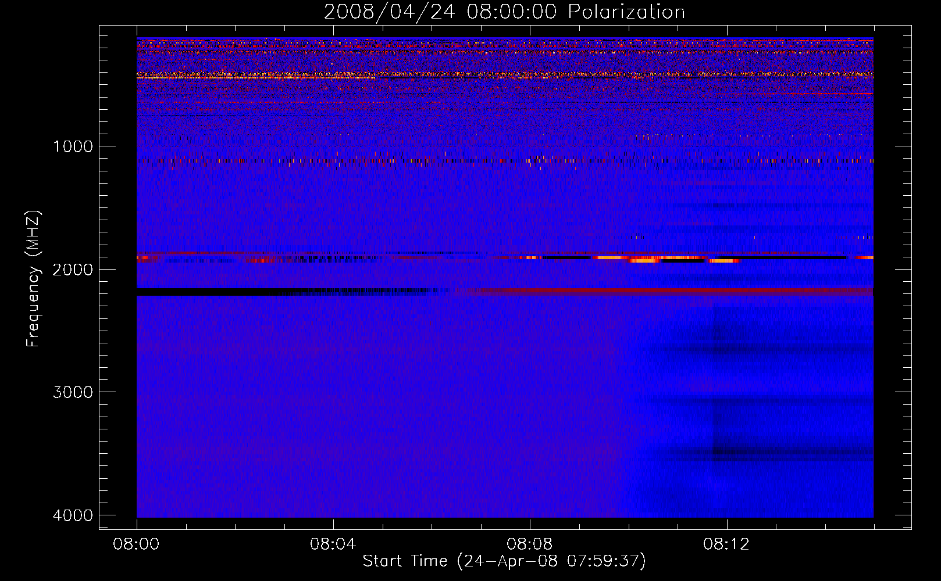Viewport: 941px width, 581px height.
Task: Click the 3000 frequency tick label
Action: (73, 392)
